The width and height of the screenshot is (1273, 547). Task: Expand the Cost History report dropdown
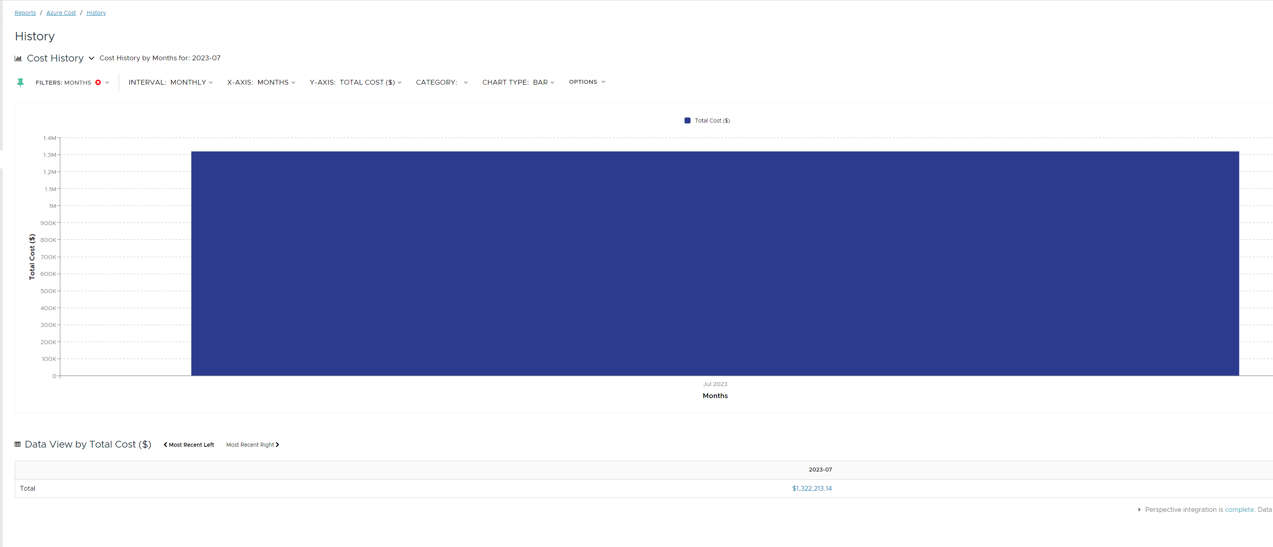click(x=92, y=58)
